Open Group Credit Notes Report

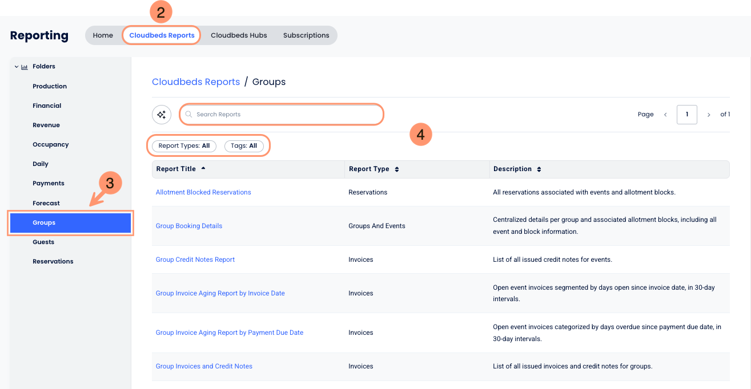coord(195,260)
